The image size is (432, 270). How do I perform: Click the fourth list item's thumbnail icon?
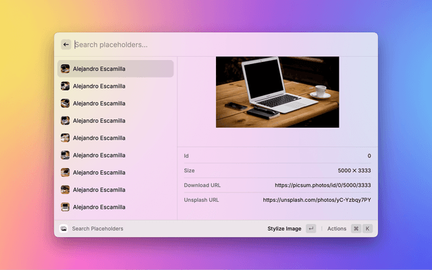click(65, 121)
